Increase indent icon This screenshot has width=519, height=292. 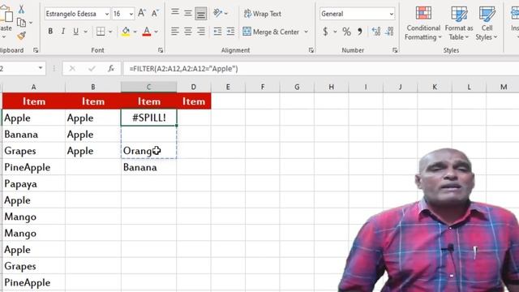[230, 32]
